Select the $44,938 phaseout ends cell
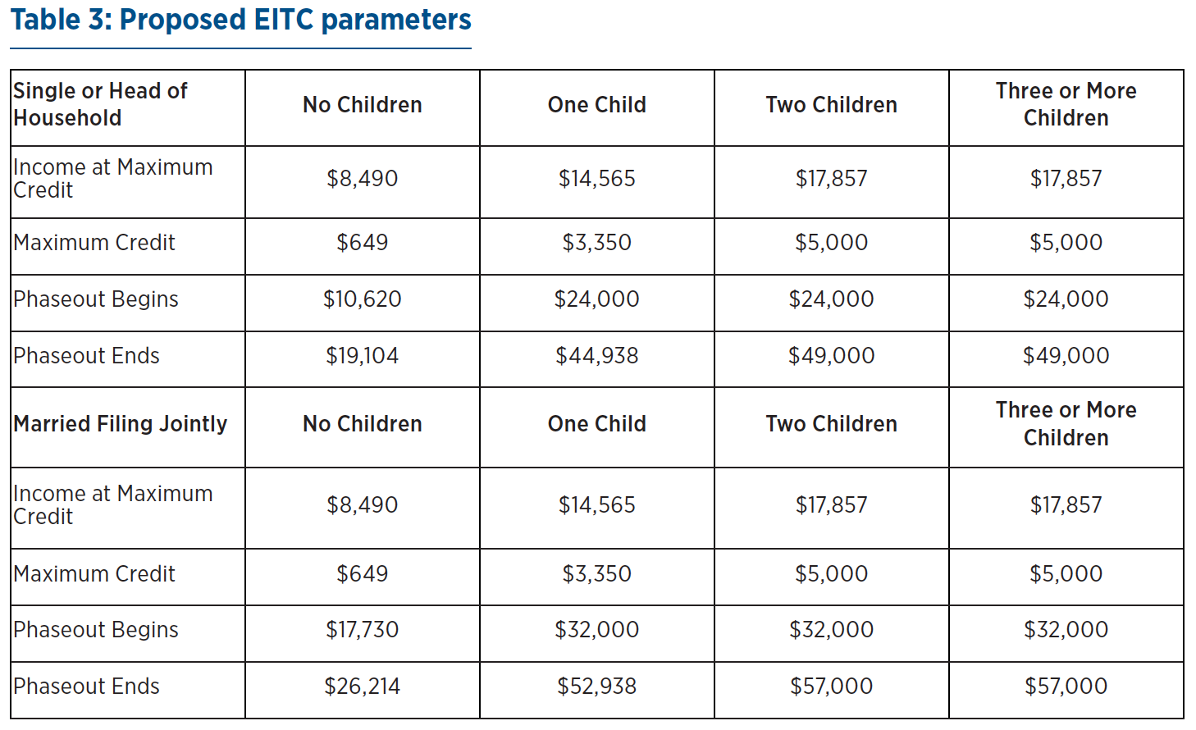This screenshot has width=1196, height=730. click(596, 356)
